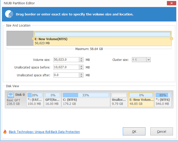Click the Cancel button
The image size is (178, 141).
[x=162, y=131]
